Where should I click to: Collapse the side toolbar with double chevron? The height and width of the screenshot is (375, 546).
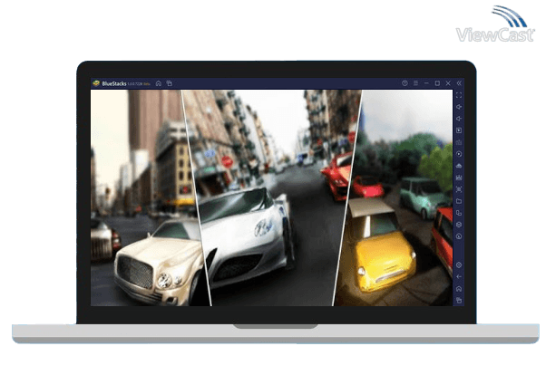click(x=459, y=83)
